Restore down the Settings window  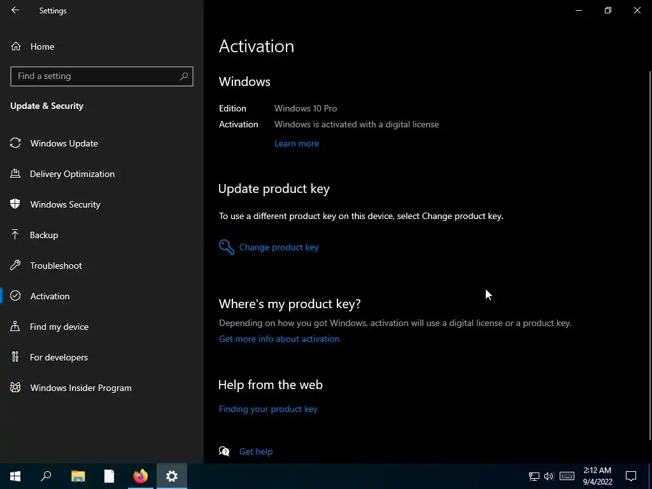click(608, 10)
